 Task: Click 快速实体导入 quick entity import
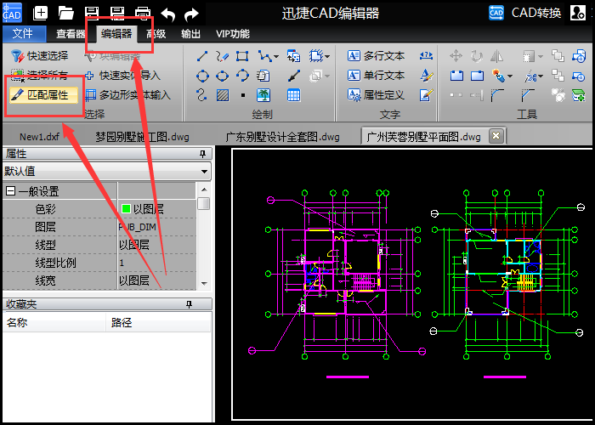point(123,76)
